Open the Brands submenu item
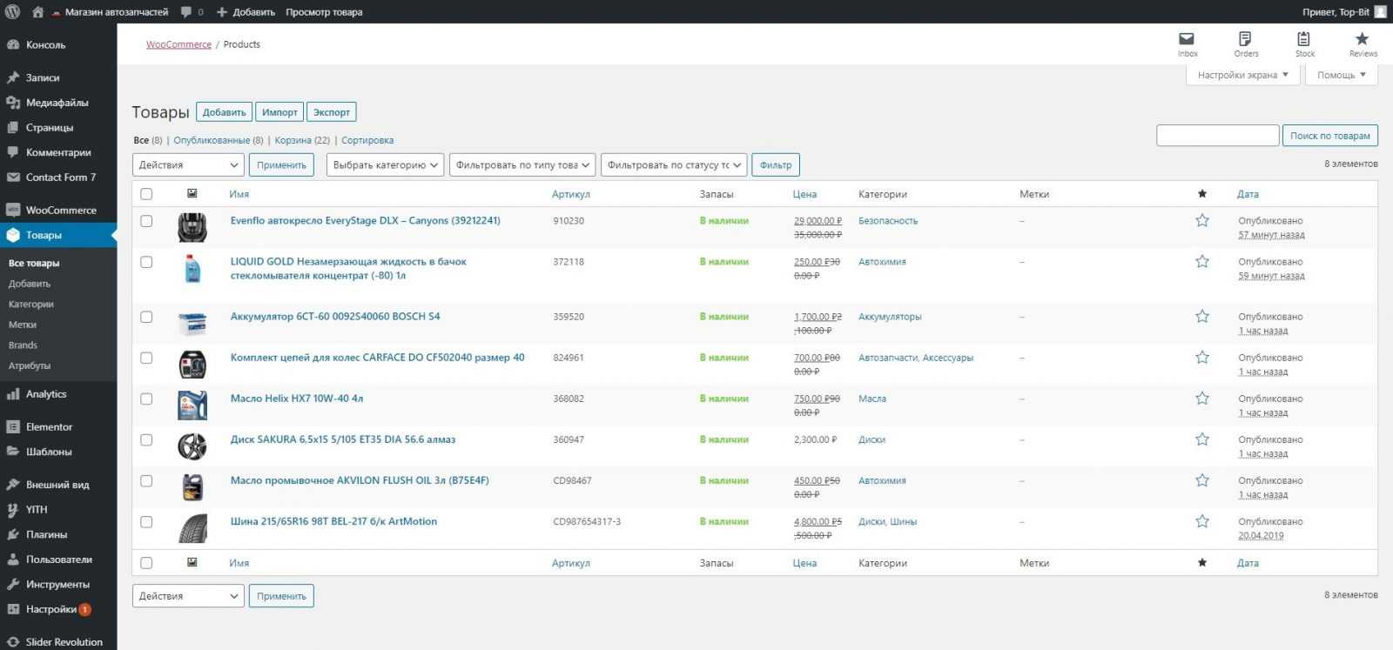The image size is (1393, 650). (x=23, y=345)
